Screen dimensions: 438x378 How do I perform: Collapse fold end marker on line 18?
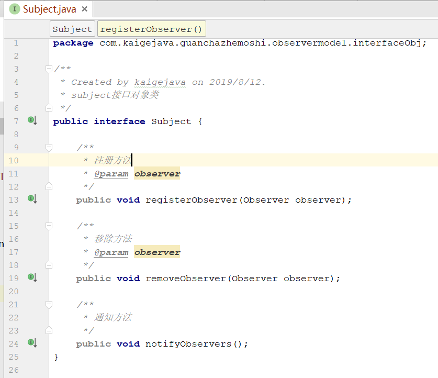[49, 265]
